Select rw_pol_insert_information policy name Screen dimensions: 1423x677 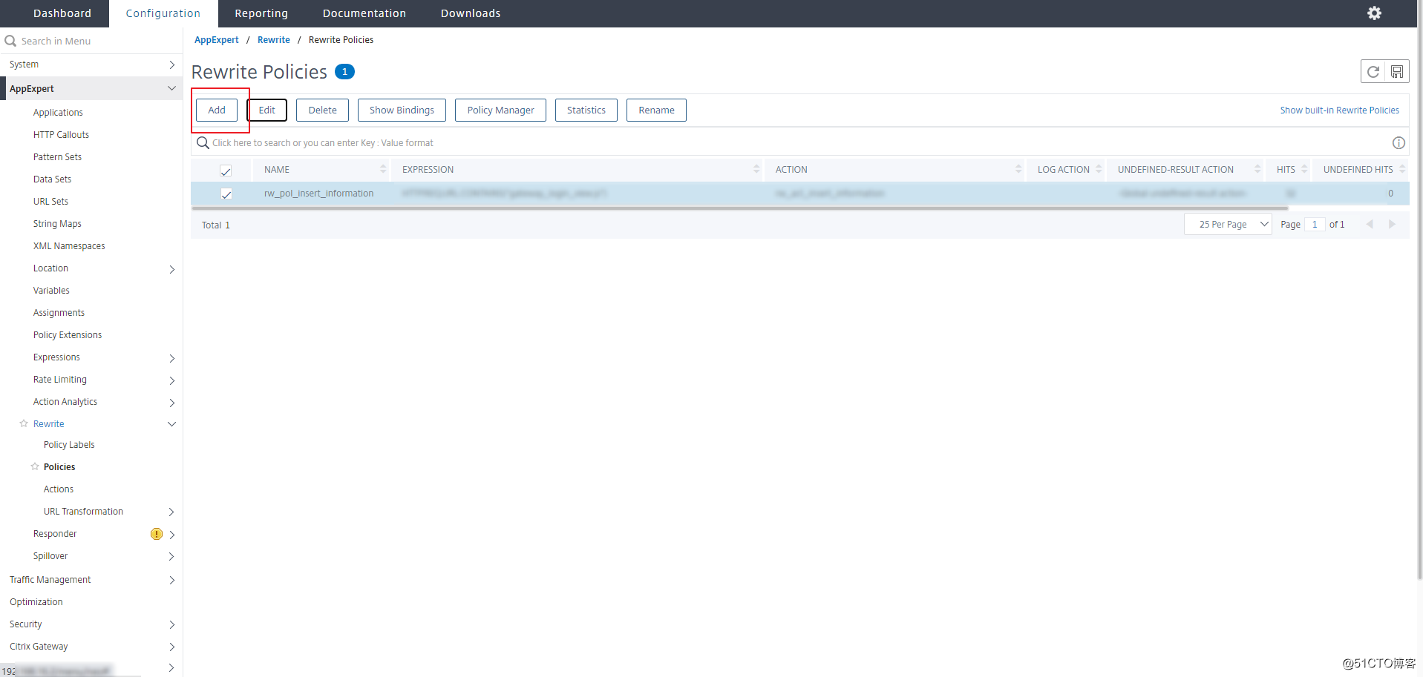pyautogui.click(x=319, y=194)
